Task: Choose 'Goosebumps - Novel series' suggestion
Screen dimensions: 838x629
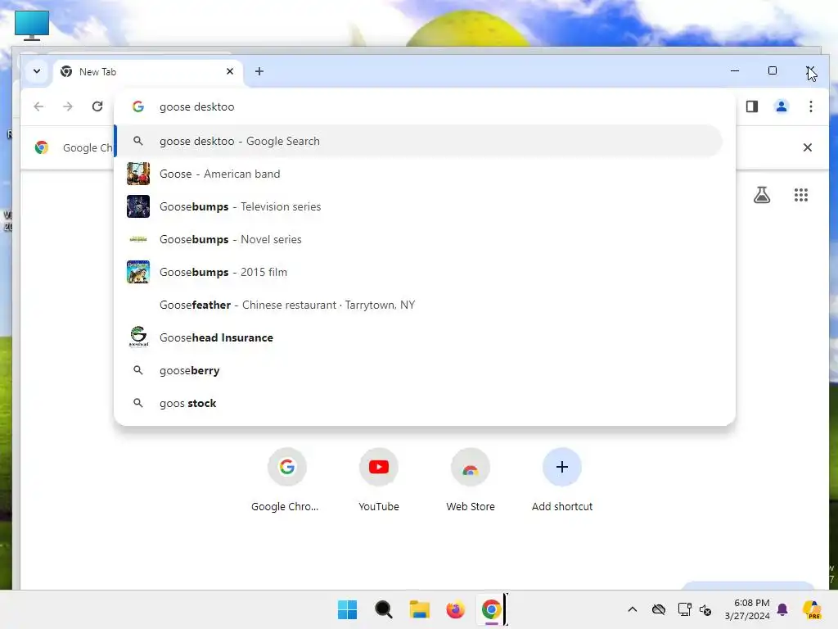Action: 418,239
